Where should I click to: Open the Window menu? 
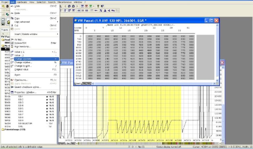[78, 2]
